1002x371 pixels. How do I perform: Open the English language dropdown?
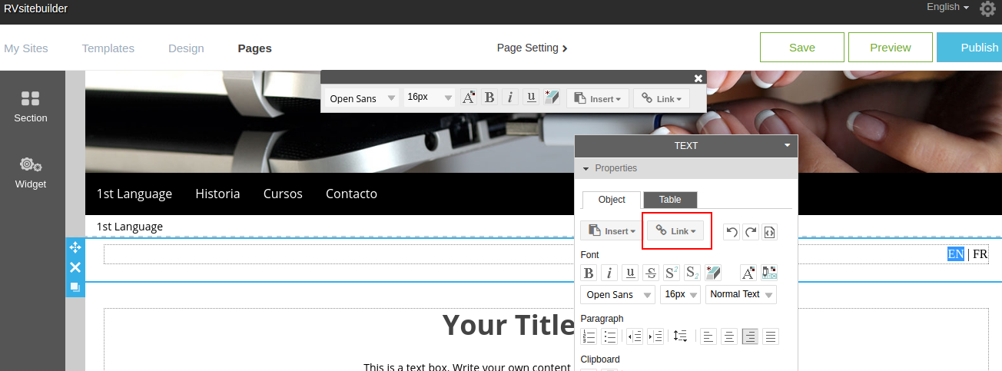947,7
